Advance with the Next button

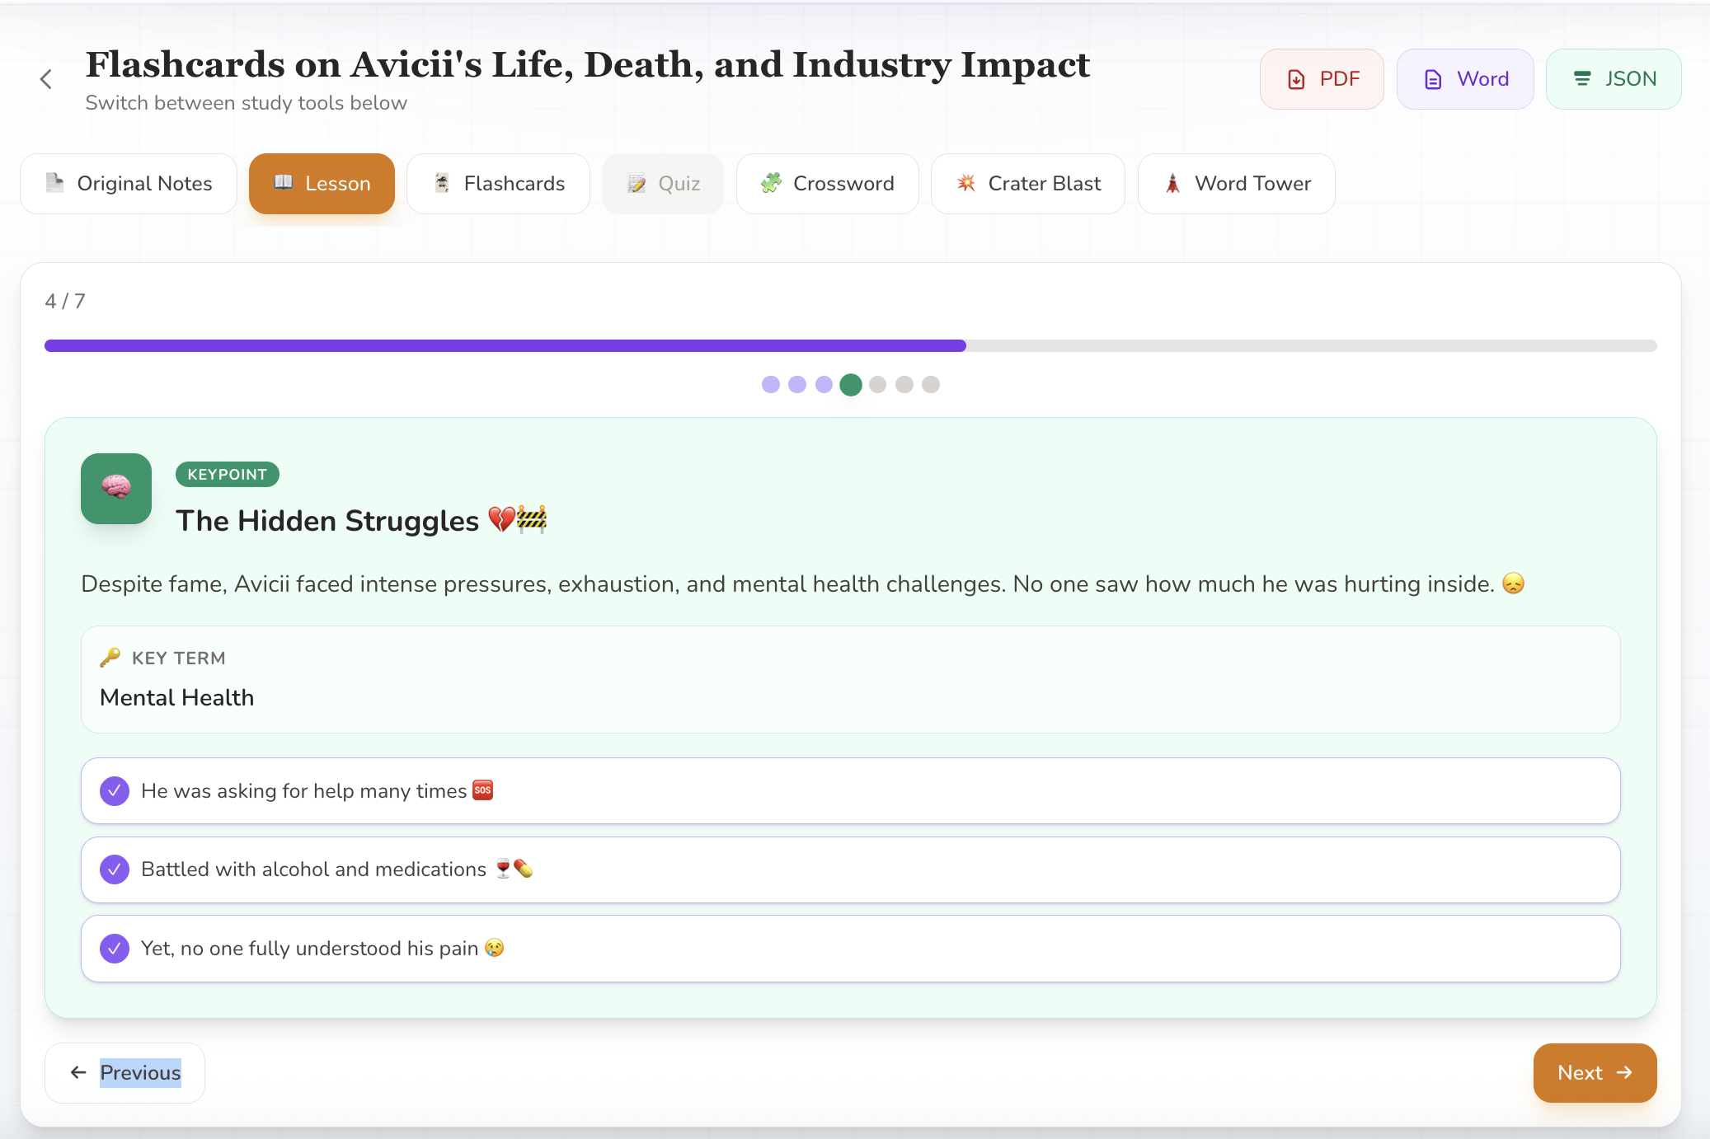click(x=1595, y=1073)
